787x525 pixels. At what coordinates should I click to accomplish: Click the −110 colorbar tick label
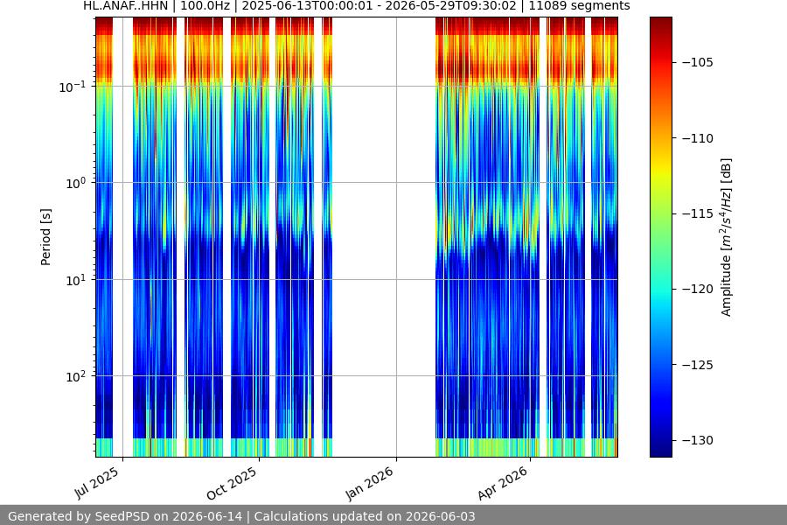698,138
